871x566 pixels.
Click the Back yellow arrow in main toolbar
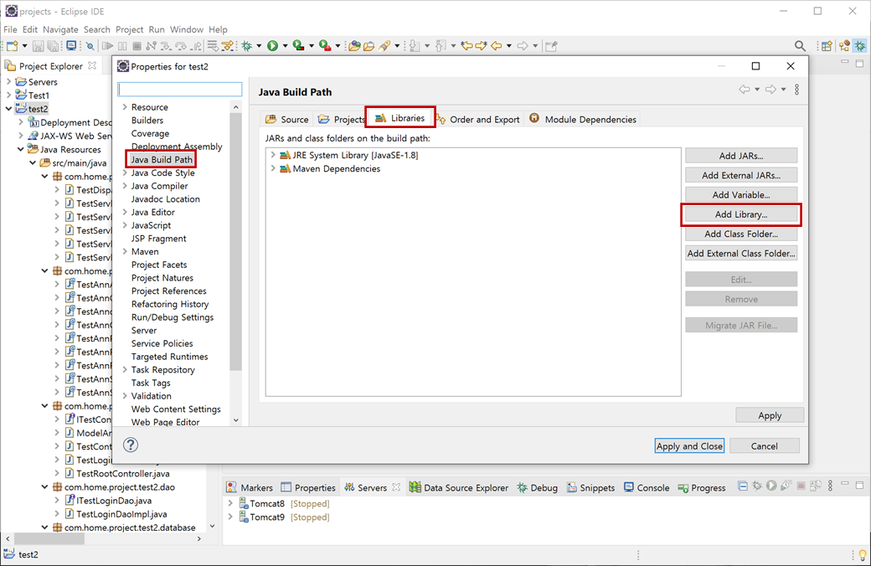point(497,46)
